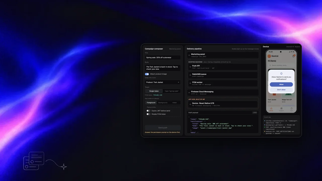The height and width of the screenshot is (181, 322).
Task: Click the campaign Title input field
Action: 163,58
